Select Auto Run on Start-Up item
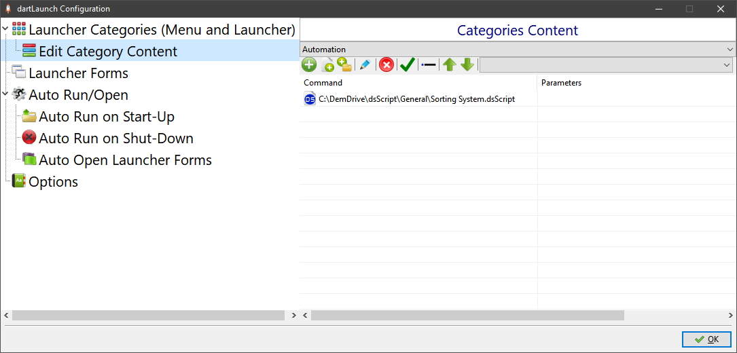This screenshot has height=353, width=737. 107,117
